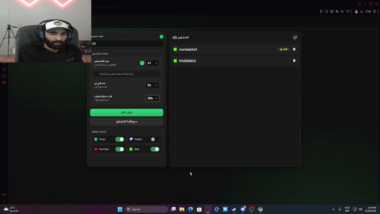Click participant name murtada2w2
The height and width of the screenshot is (214, 380).
coord(188,49)
